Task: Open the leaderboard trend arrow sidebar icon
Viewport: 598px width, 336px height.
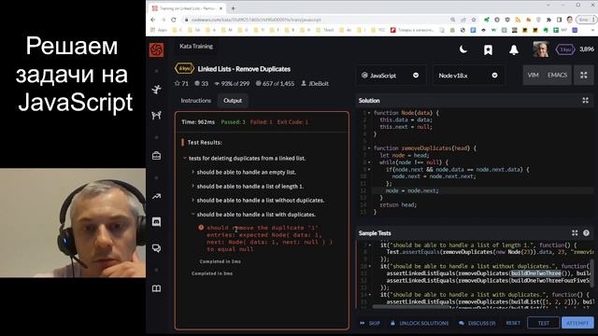Action: coord(156,197)
